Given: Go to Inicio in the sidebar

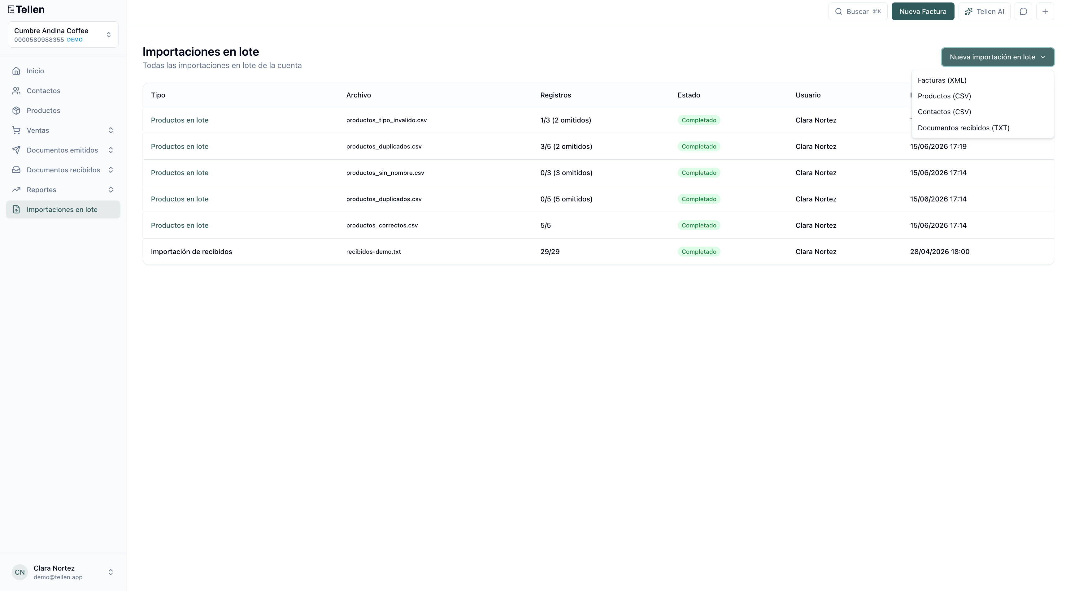Looking at the screenshot, I should tap(63, 71).
